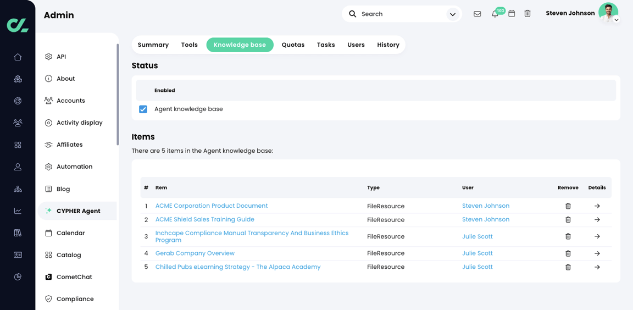
Task: Open the cubes icon in left rail
Action: [18, 79]
